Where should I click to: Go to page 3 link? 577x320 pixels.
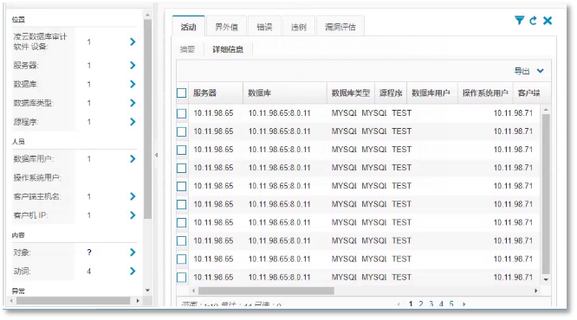431,304
